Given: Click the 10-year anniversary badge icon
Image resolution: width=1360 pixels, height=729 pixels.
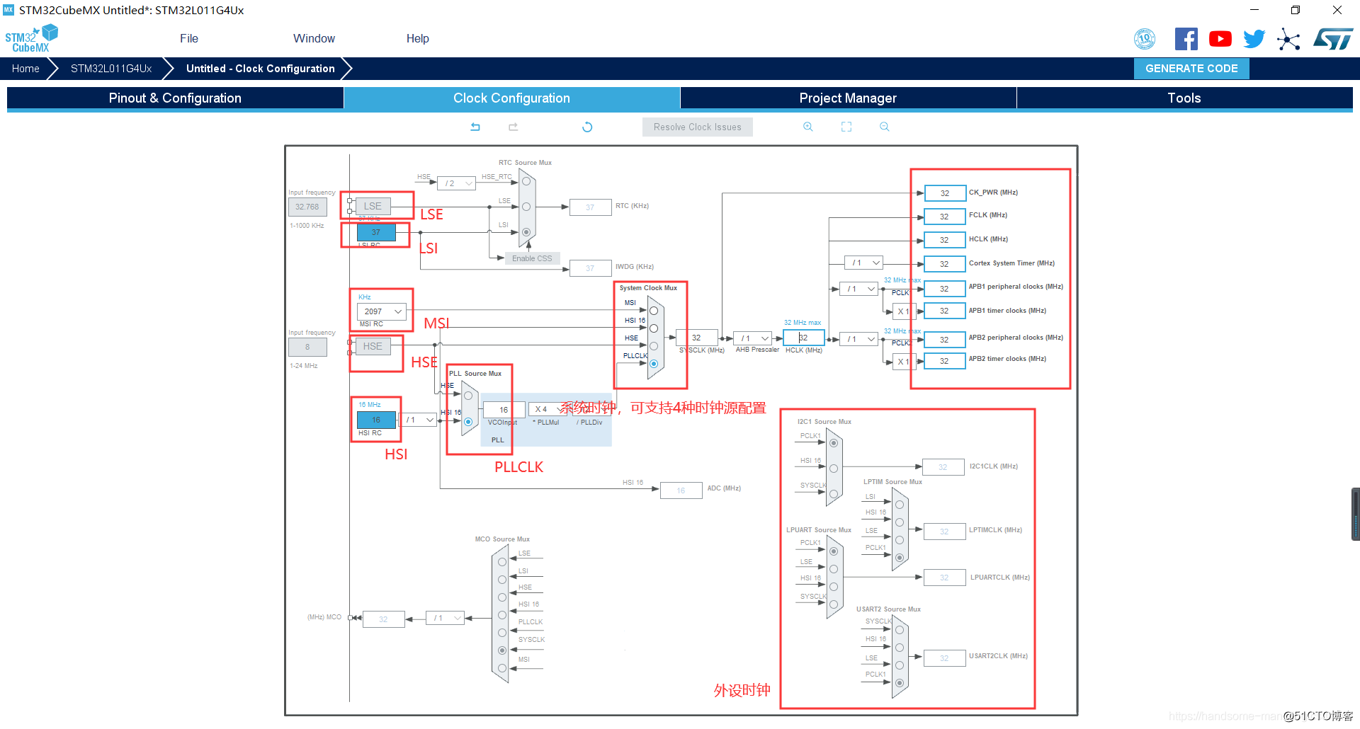Looking at the screenshot, I should [x=1145, y=39].
